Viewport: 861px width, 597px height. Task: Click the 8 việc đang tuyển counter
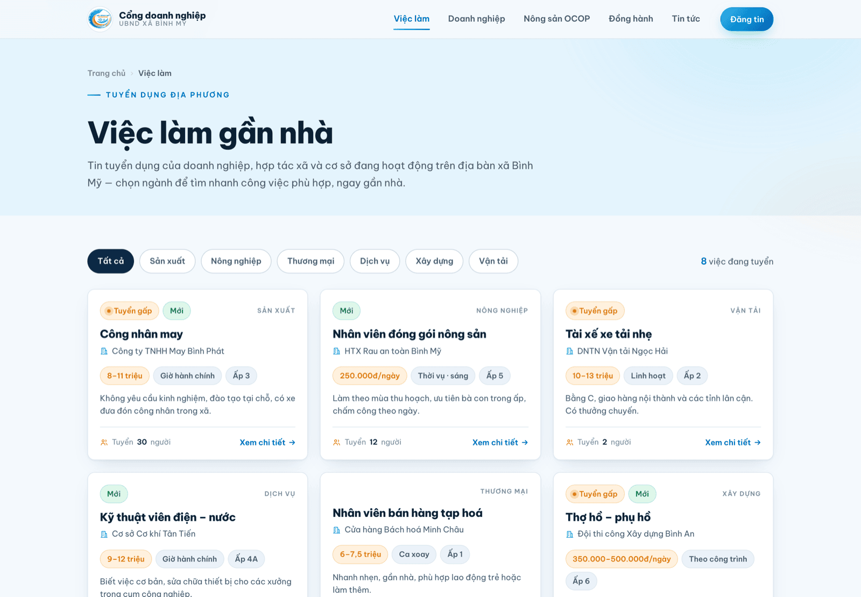tap(737, 261)
